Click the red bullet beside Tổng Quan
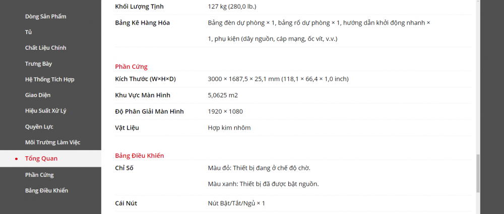Viewport: 504px width, 214px height. 17,159
